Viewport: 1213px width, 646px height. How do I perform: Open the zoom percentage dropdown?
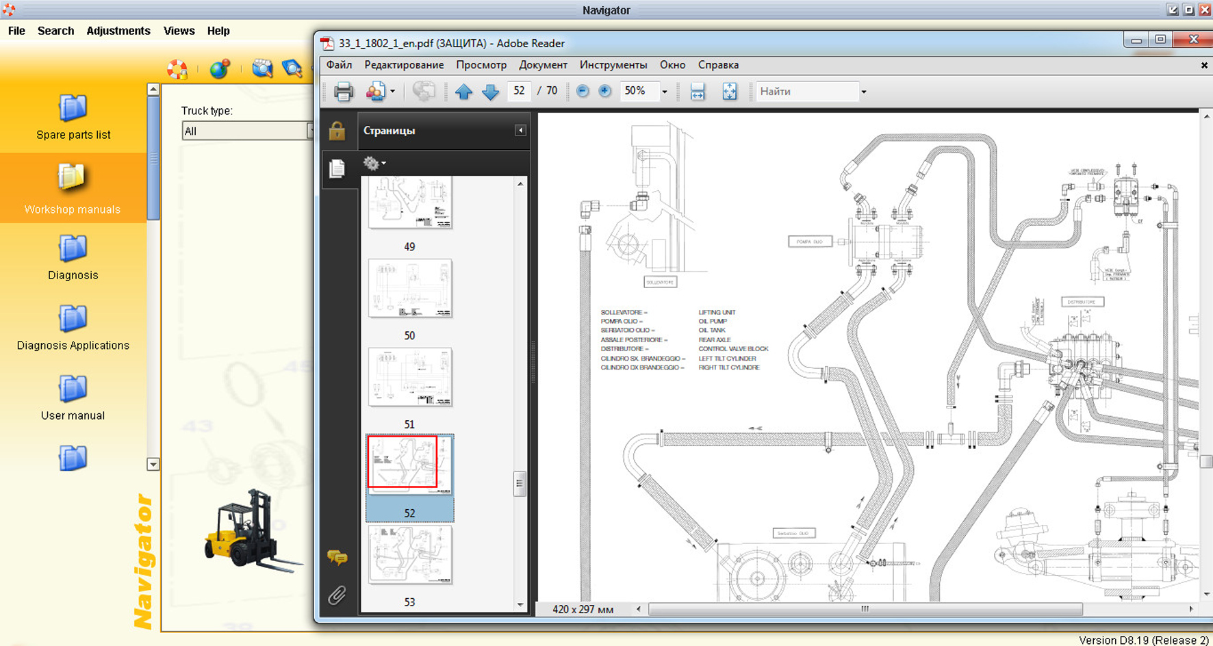[664, 92]
